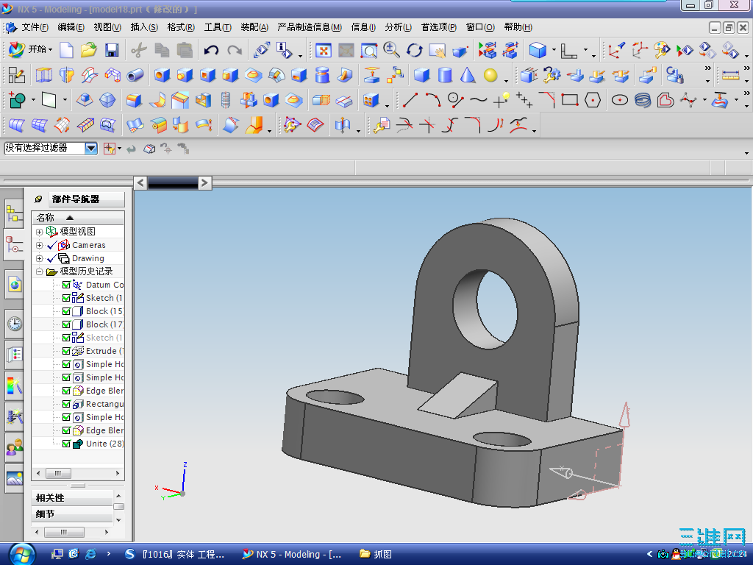Screen dimensions: 753x565
Task: Activate the Rotate view tool
Action: (415, 50)
